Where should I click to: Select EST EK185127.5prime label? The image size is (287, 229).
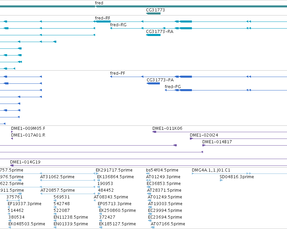tap(117, 224)
